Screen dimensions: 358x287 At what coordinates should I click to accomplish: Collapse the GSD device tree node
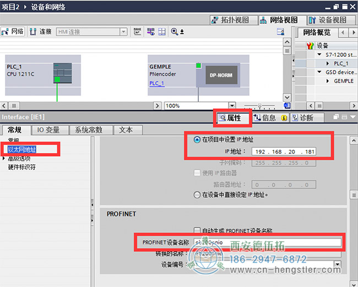pos(319,72)
